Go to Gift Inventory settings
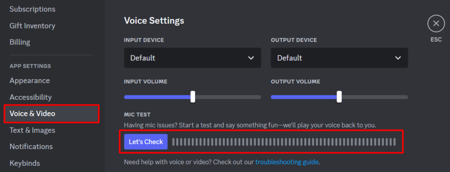Viewport: 450px width, 172px height. pos(33,26)
